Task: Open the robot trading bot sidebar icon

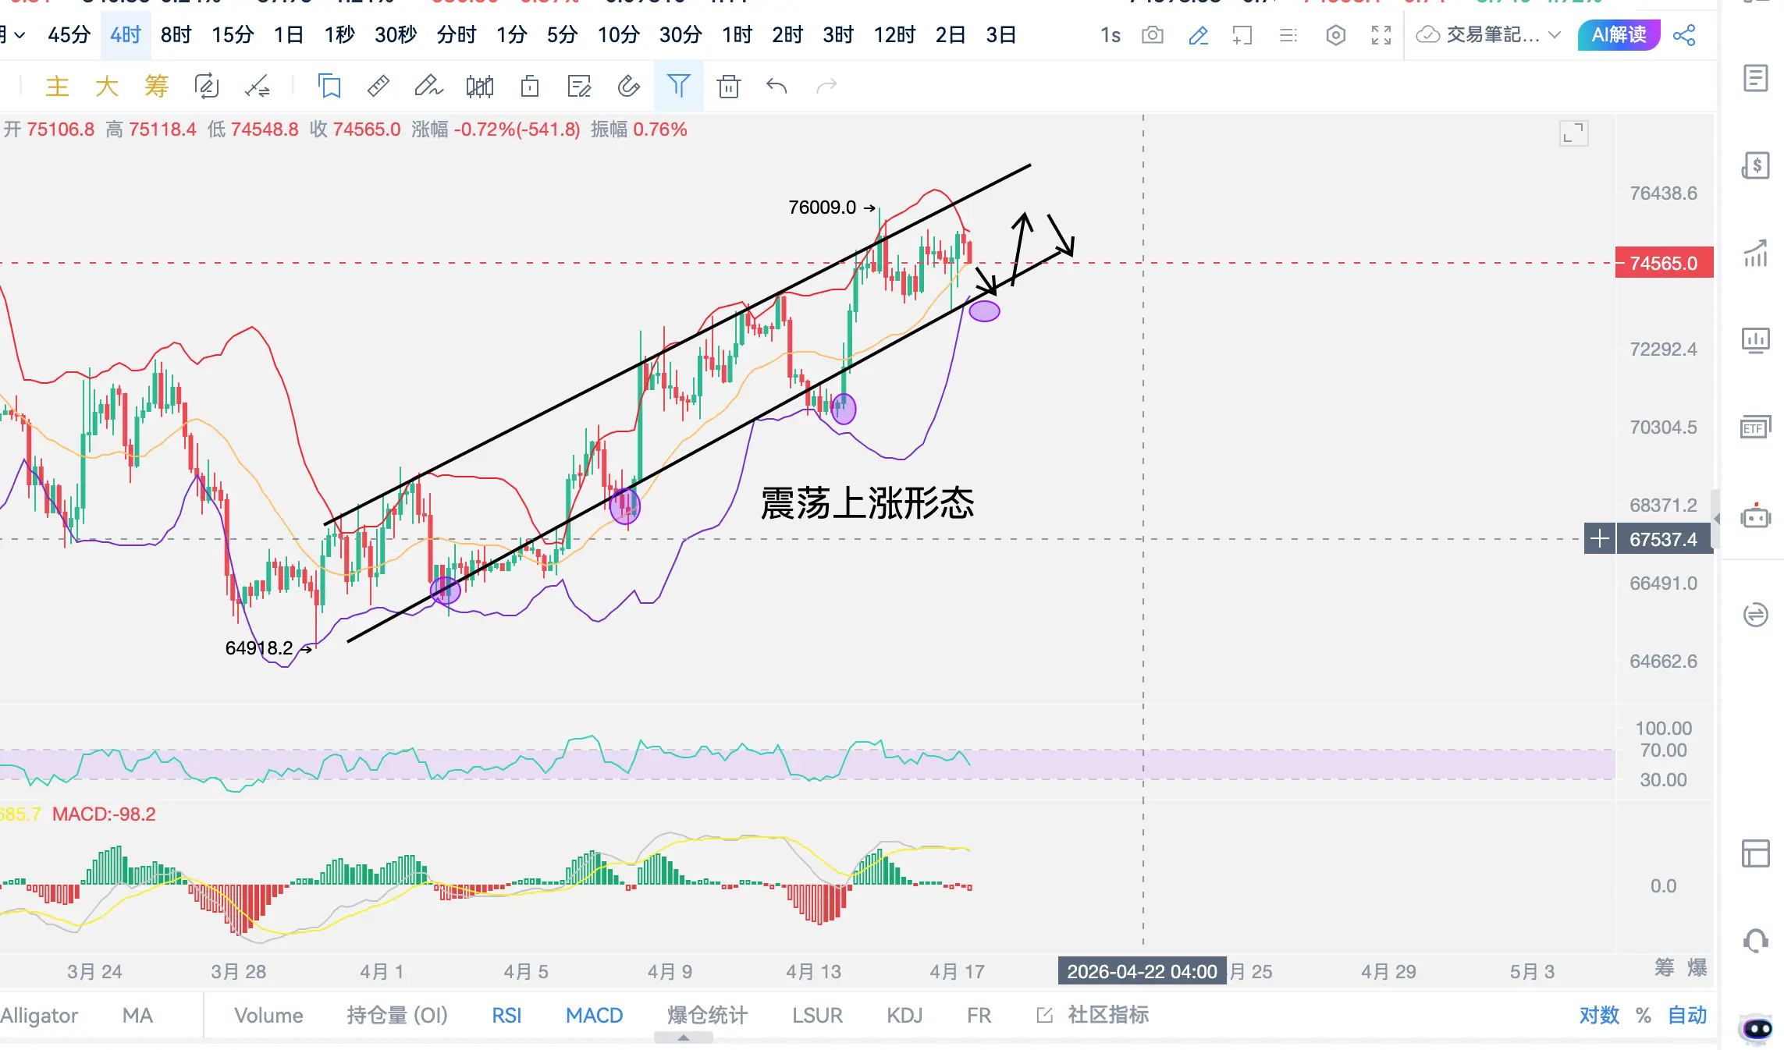Action: coord(1755,516)
